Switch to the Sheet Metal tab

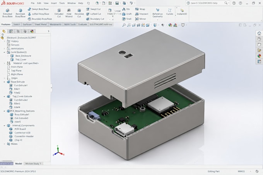[41, 24]
